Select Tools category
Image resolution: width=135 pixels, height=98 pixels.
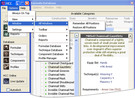click(127, 18)
